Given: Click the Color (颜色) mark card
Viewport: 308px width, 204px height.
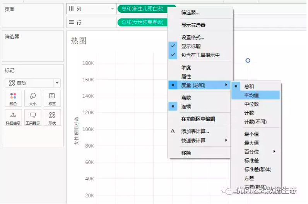Looking at the screenshot, I should point(13,98).
